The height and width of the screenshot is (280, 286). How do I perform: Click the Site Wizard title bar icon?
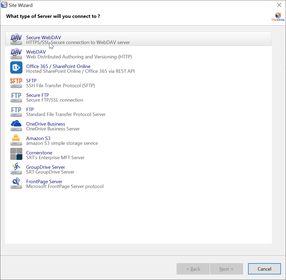coord(4,5)
